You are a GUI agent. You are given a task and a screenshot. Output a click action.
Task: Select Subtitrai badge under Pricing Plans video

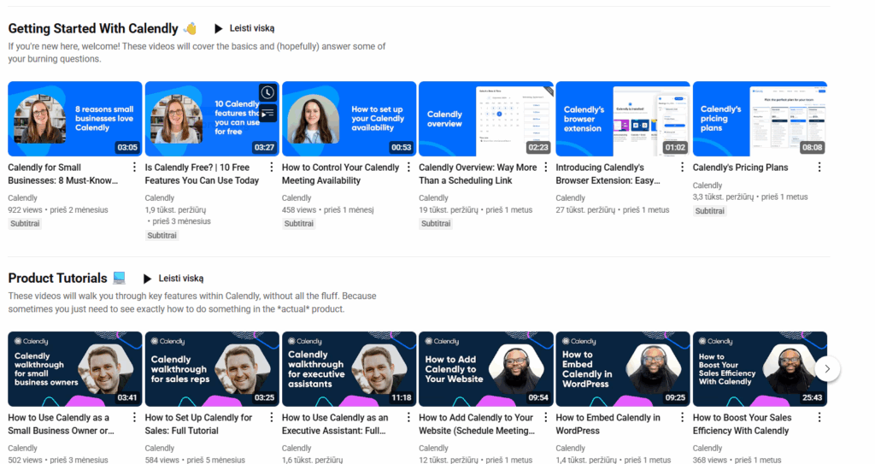point(710,211)
